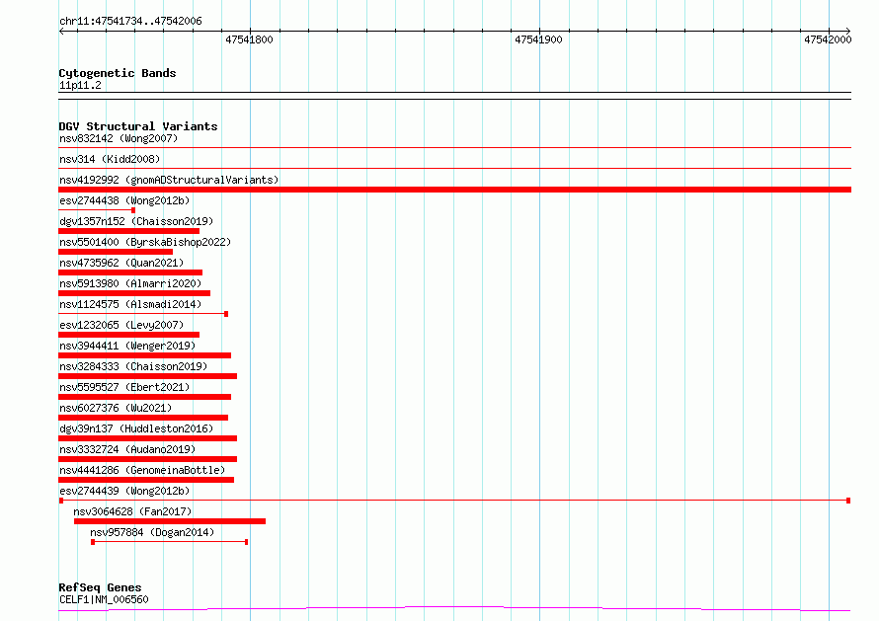Click the red bar under nsv6027376
This screenshot has width=879, height=621.
143,418
